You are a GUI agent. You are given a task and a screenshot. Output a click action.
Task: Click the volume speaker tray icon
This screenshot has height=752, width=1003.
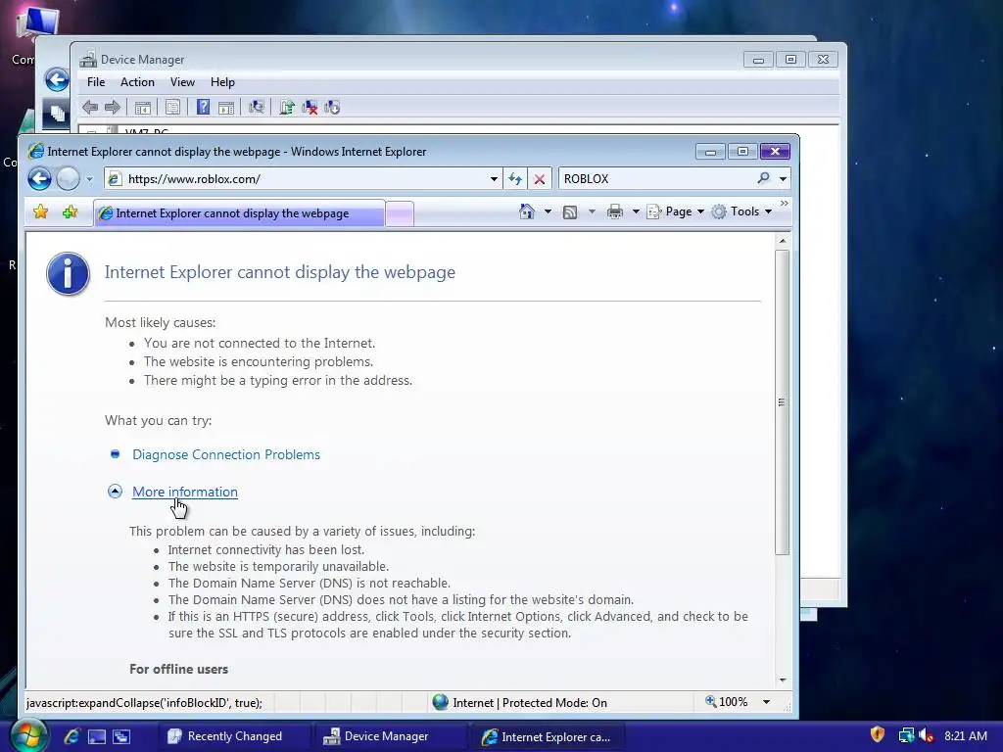click(926, 735)
